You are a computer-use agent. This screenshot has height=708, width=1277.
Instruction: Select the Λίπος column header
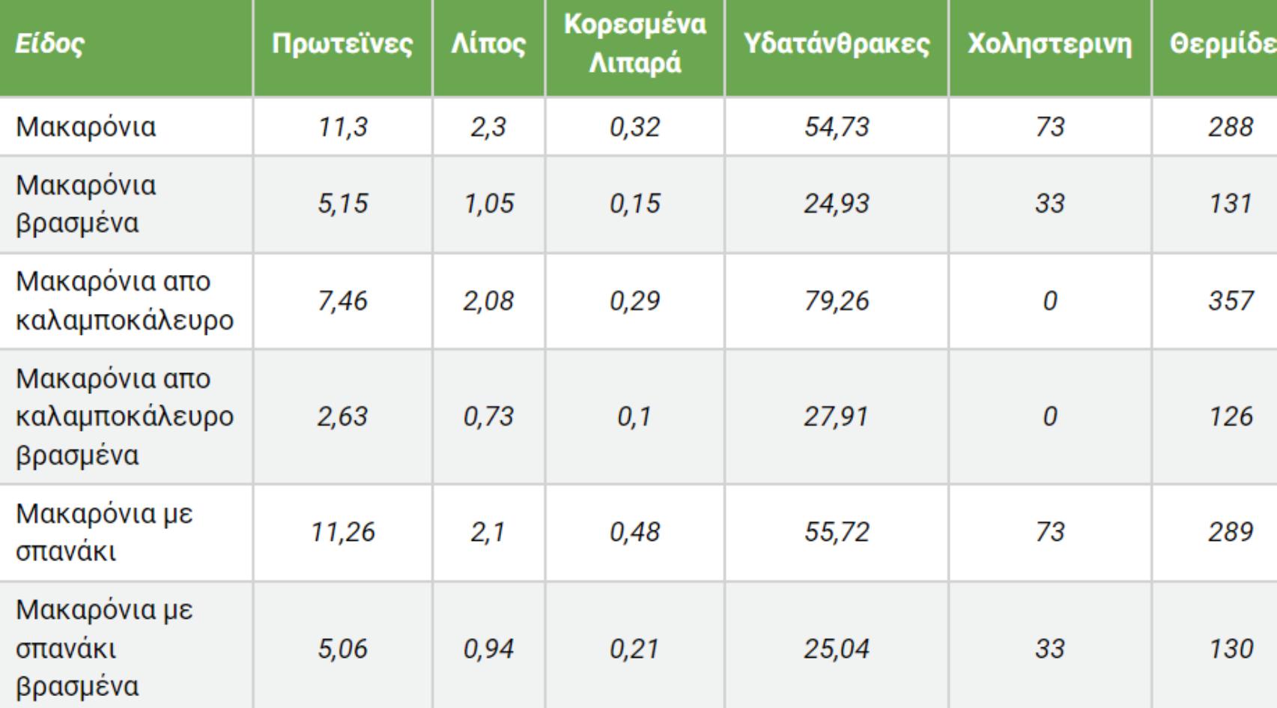[x=488, y=44]
